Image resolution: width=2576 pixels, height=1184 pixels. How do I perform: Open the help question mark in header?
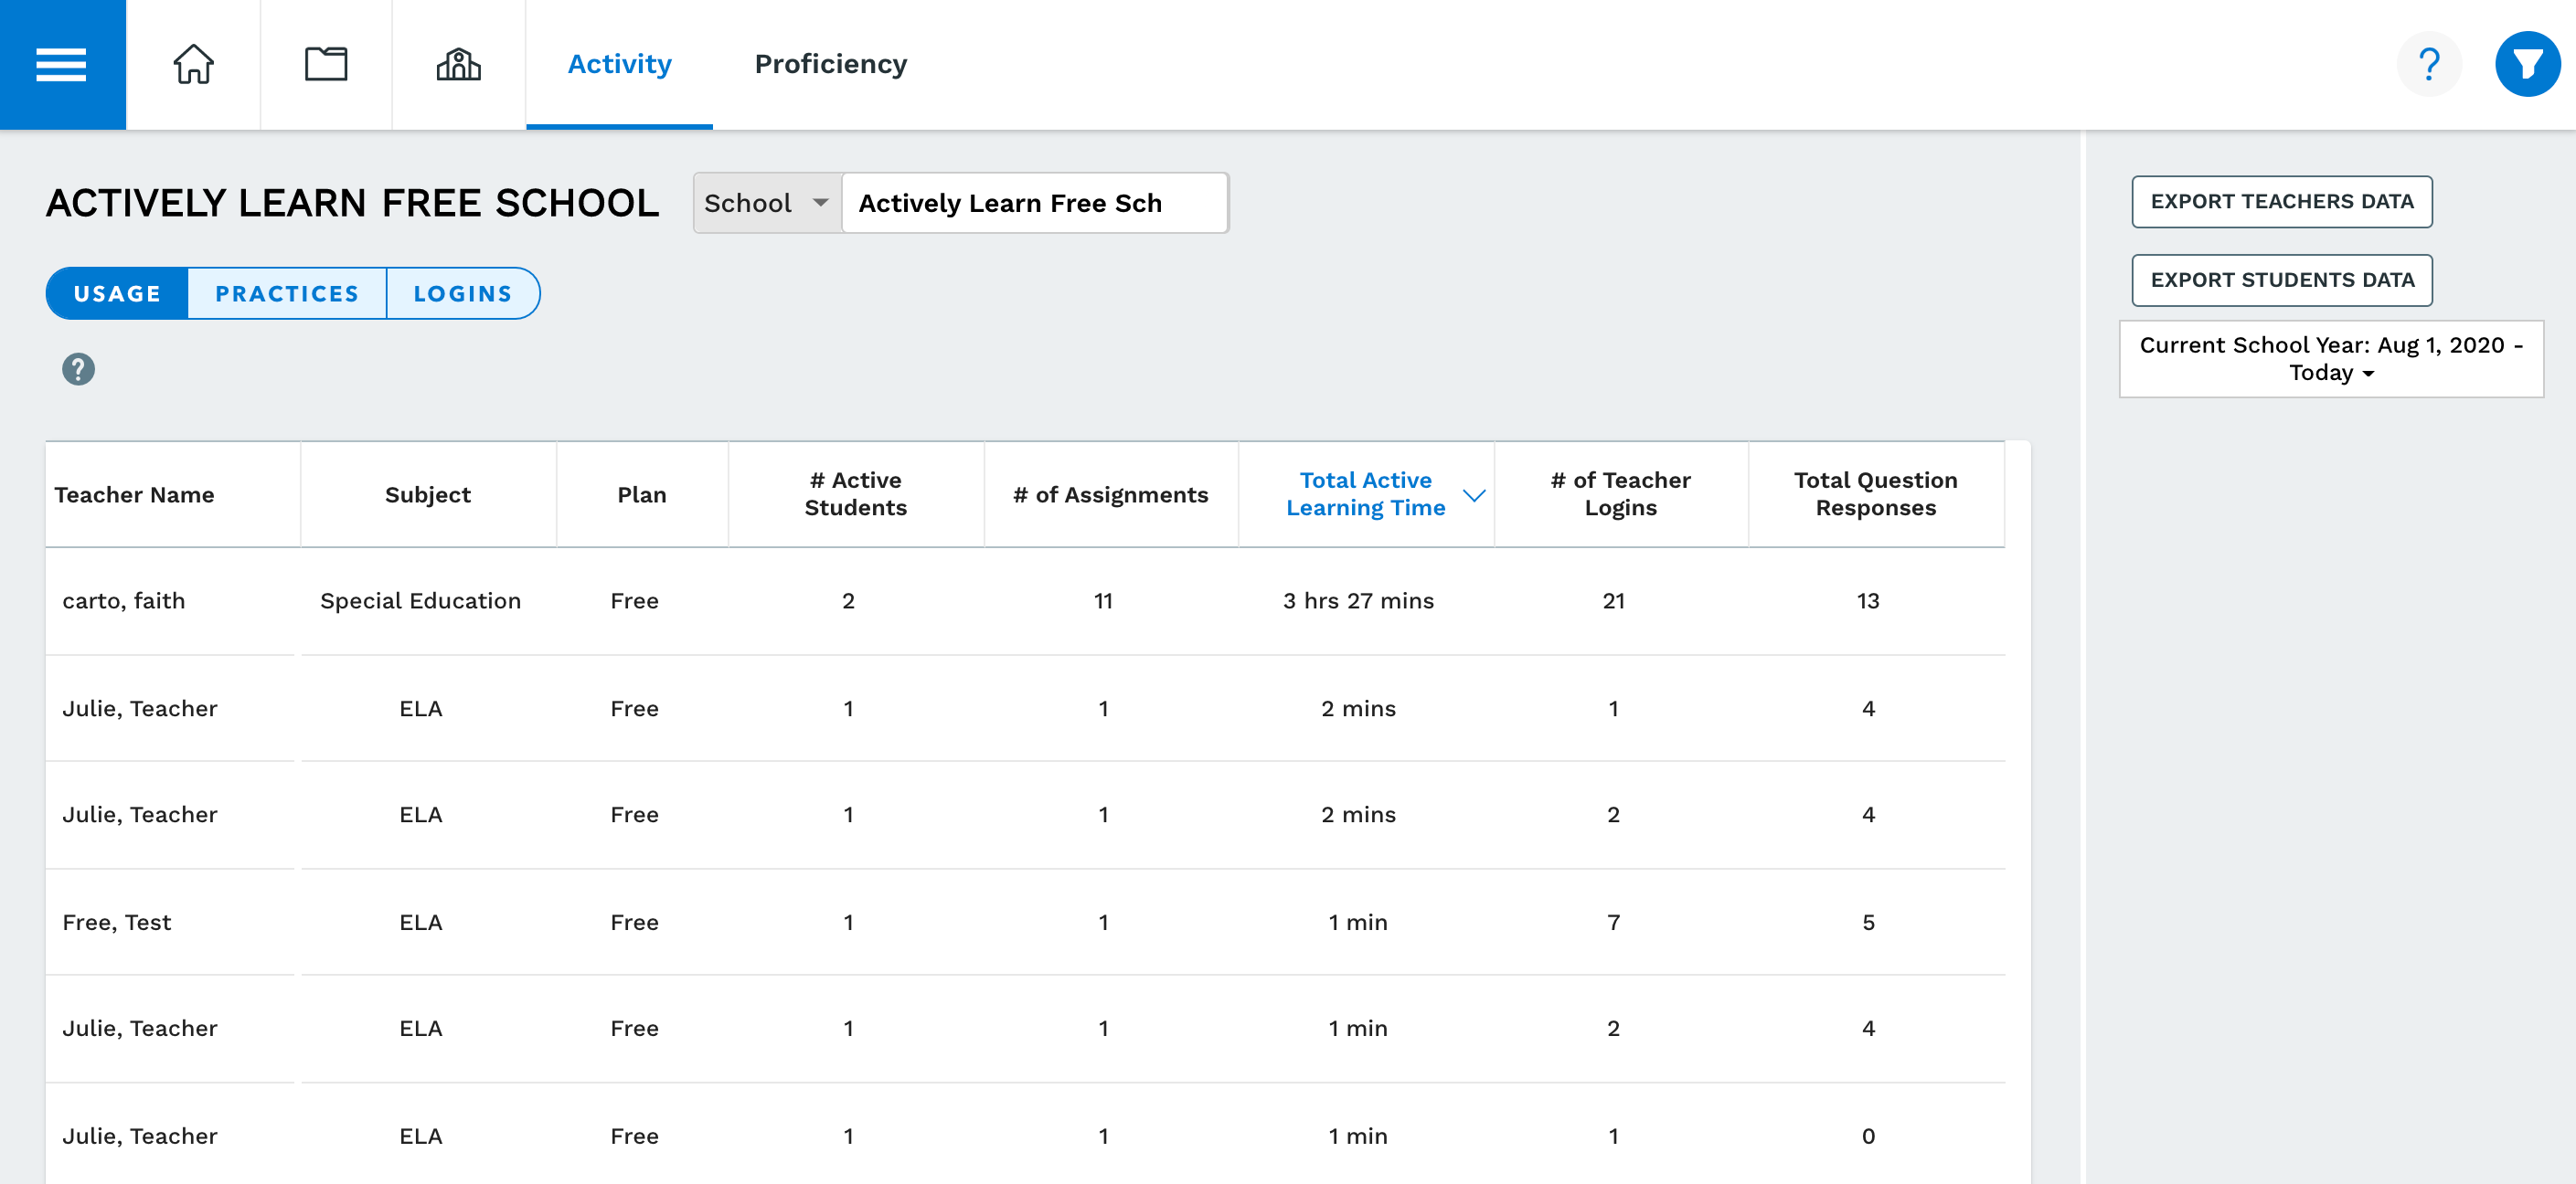[2429, 65]
